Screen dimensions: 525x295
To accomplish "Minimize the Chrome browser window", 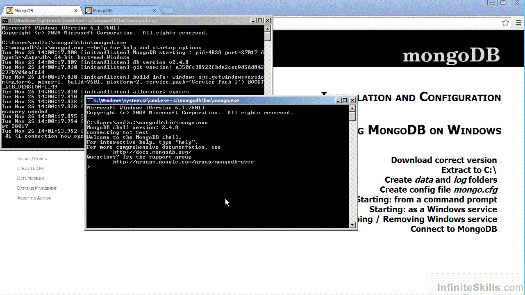I will pos(493,3).
